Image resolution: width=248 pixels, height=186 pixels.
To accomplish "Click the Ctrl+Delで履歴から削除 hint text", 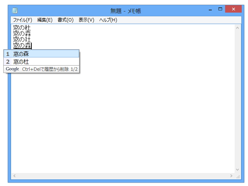I will coord(45,69).
